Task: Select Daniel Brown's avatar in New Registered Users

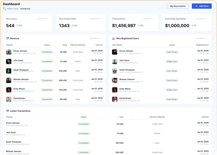Action: 115,99
